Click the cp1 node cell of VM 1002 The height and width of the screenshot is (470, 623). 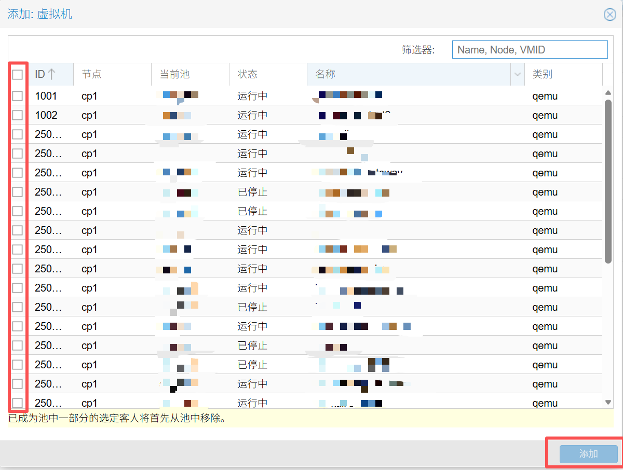coord(89,115)
